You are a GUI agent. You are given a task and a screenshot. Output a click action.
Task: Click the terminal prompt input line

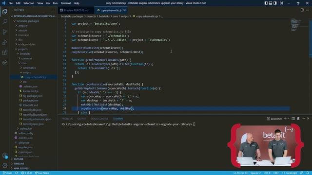pyautogui.click(x=128, y=124)
